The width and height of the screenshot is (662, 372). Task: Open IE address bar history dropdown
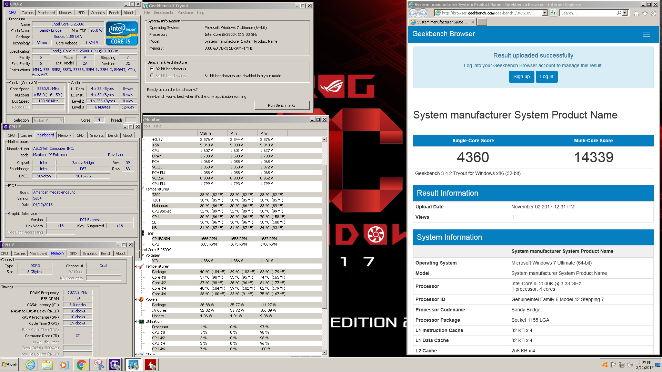[545, 13]
